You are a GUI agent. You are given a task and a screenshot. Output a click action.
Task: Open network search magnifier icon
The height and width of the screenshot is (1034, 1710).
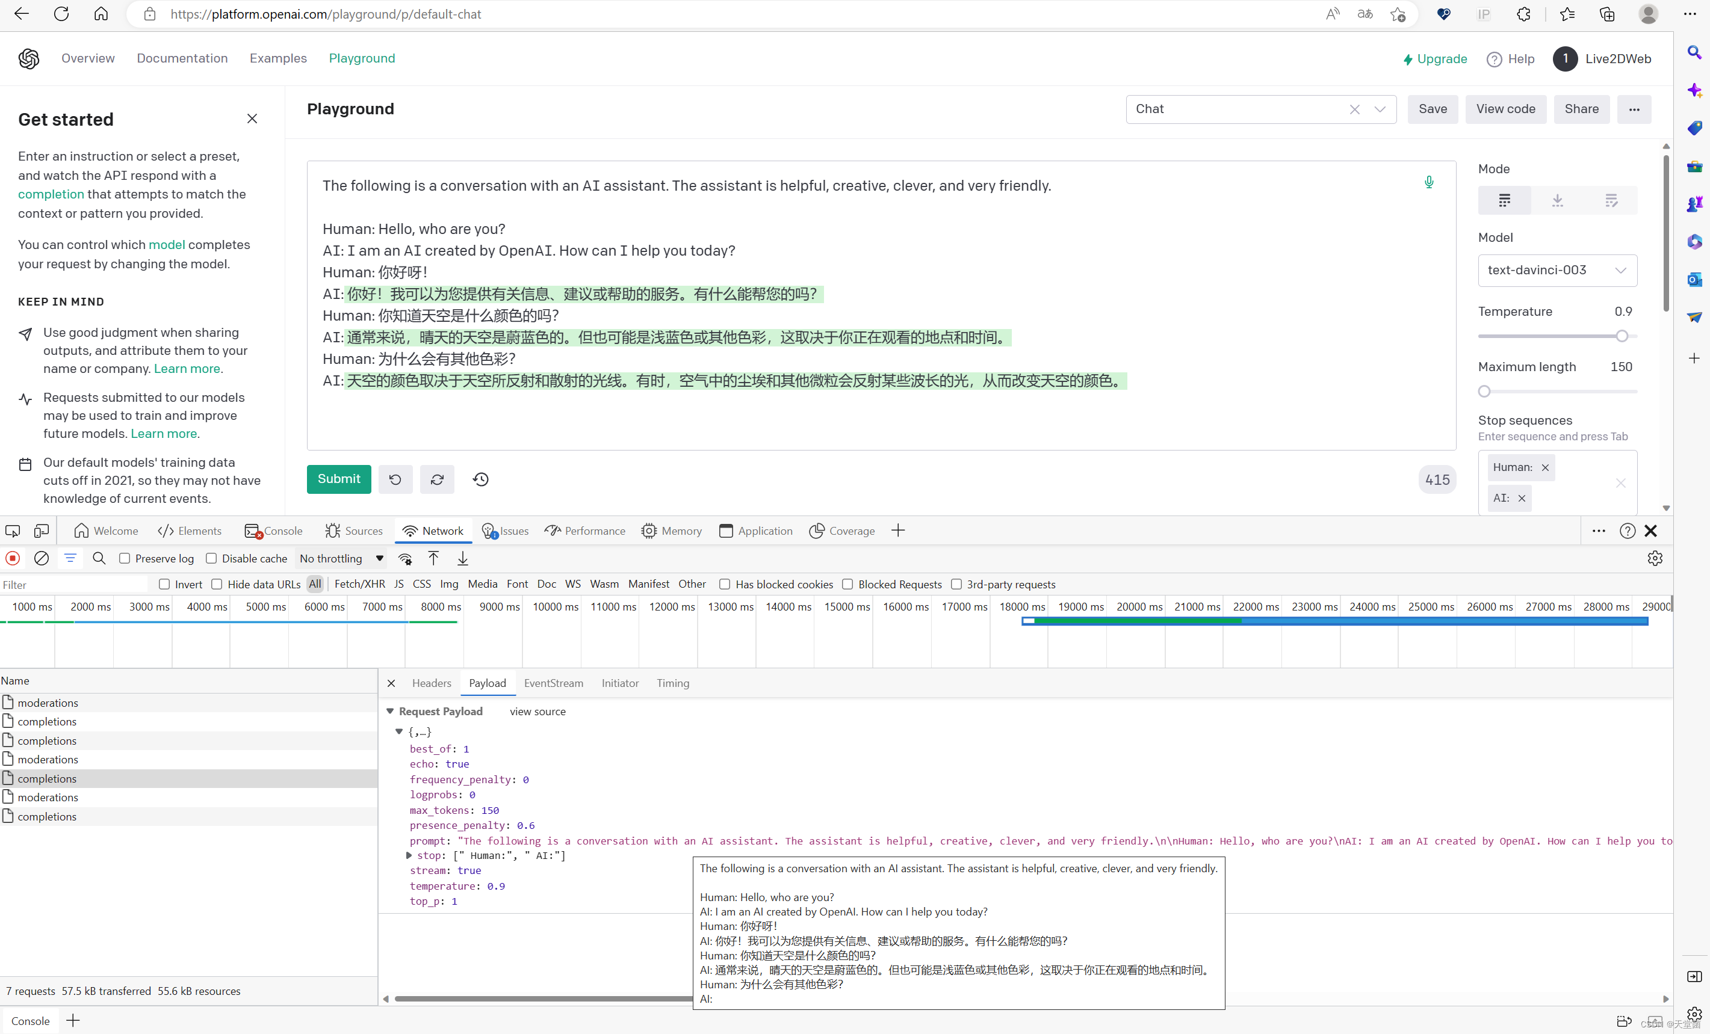[99, 558]
